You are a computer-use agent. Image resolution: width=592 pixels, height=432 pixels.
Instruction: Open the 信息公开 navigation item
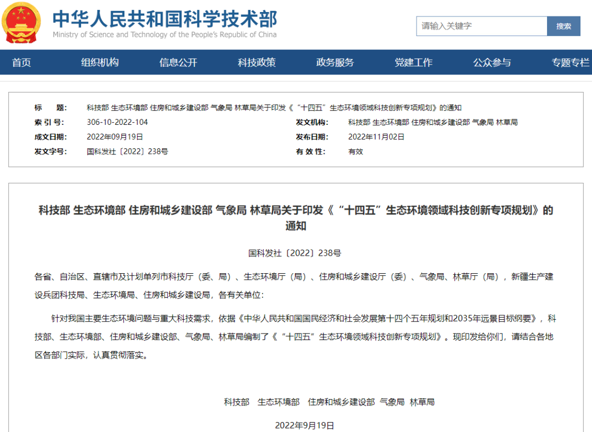click(178, 62)
